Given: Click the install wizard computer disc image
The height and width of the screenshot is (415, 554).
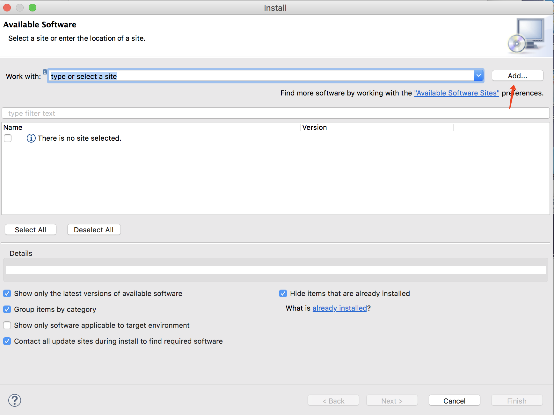Looking at the screenshot, I should (526, 36).
